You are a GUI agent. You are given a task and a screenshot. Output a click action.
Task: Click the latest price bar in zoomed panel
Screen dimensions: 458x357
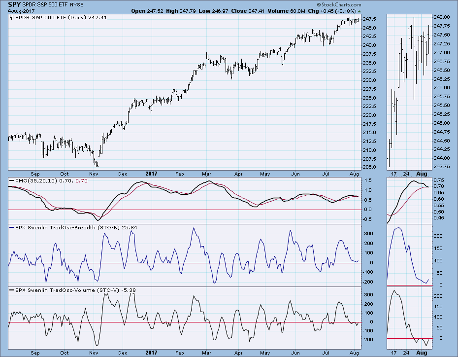429,39
